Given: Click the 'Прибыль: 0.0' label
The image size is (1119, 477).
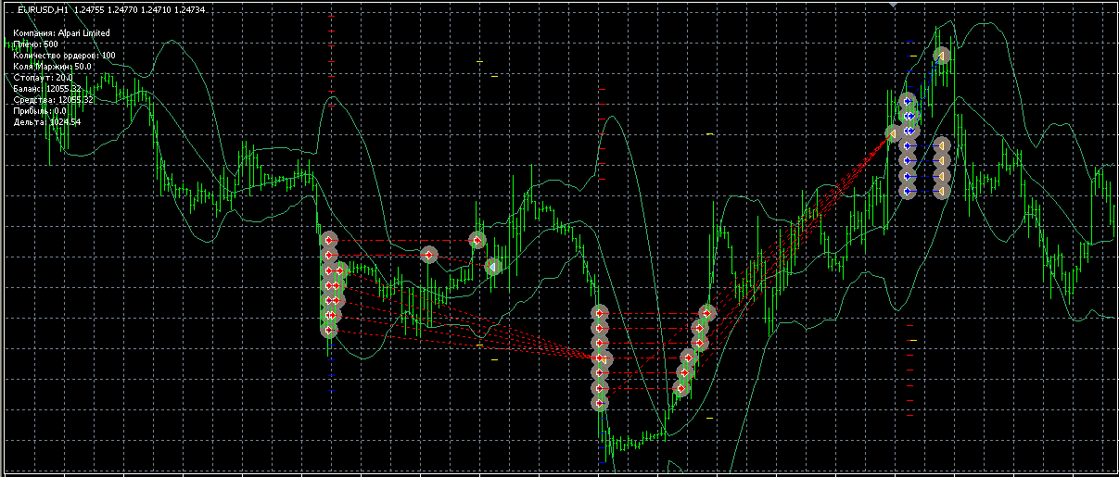Looking at the screenshot, I should [40, 111].
